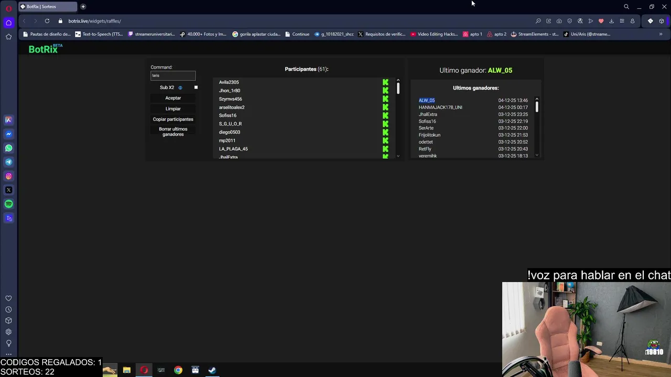Toggle the Sub X2 checkbox
Viewport: 671px width, 377px height.
(x=196, y=87)
